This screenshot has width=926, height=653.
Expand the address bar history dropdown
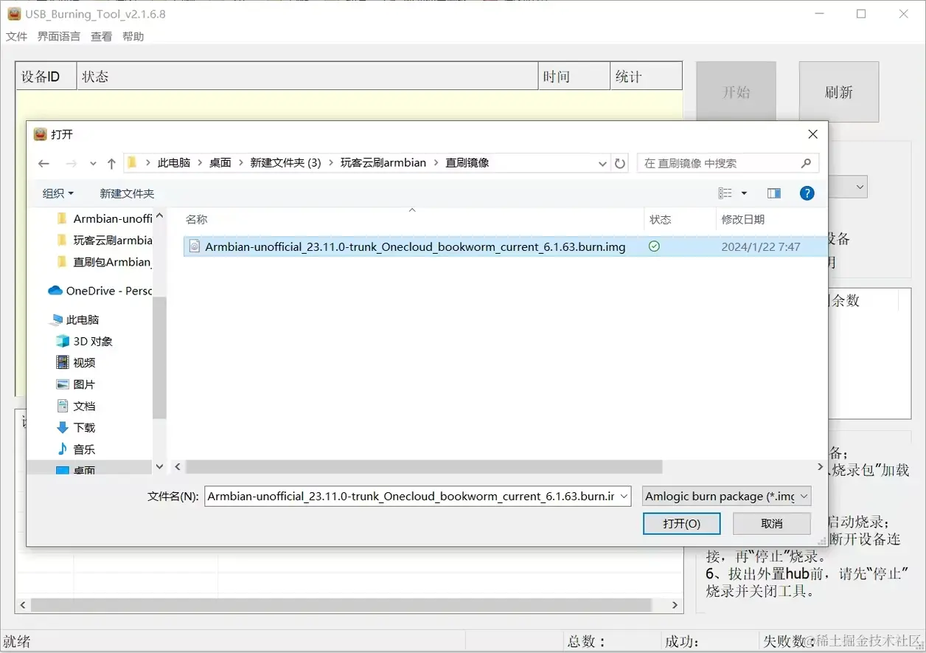pyautogui.click(x=602, y=163)
